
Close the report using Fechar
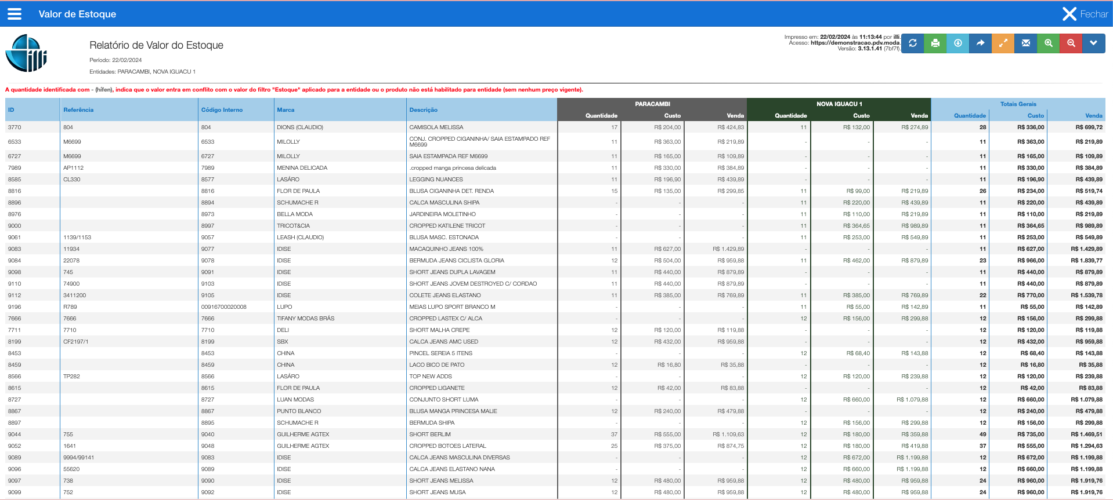(x=1085, y=14)
